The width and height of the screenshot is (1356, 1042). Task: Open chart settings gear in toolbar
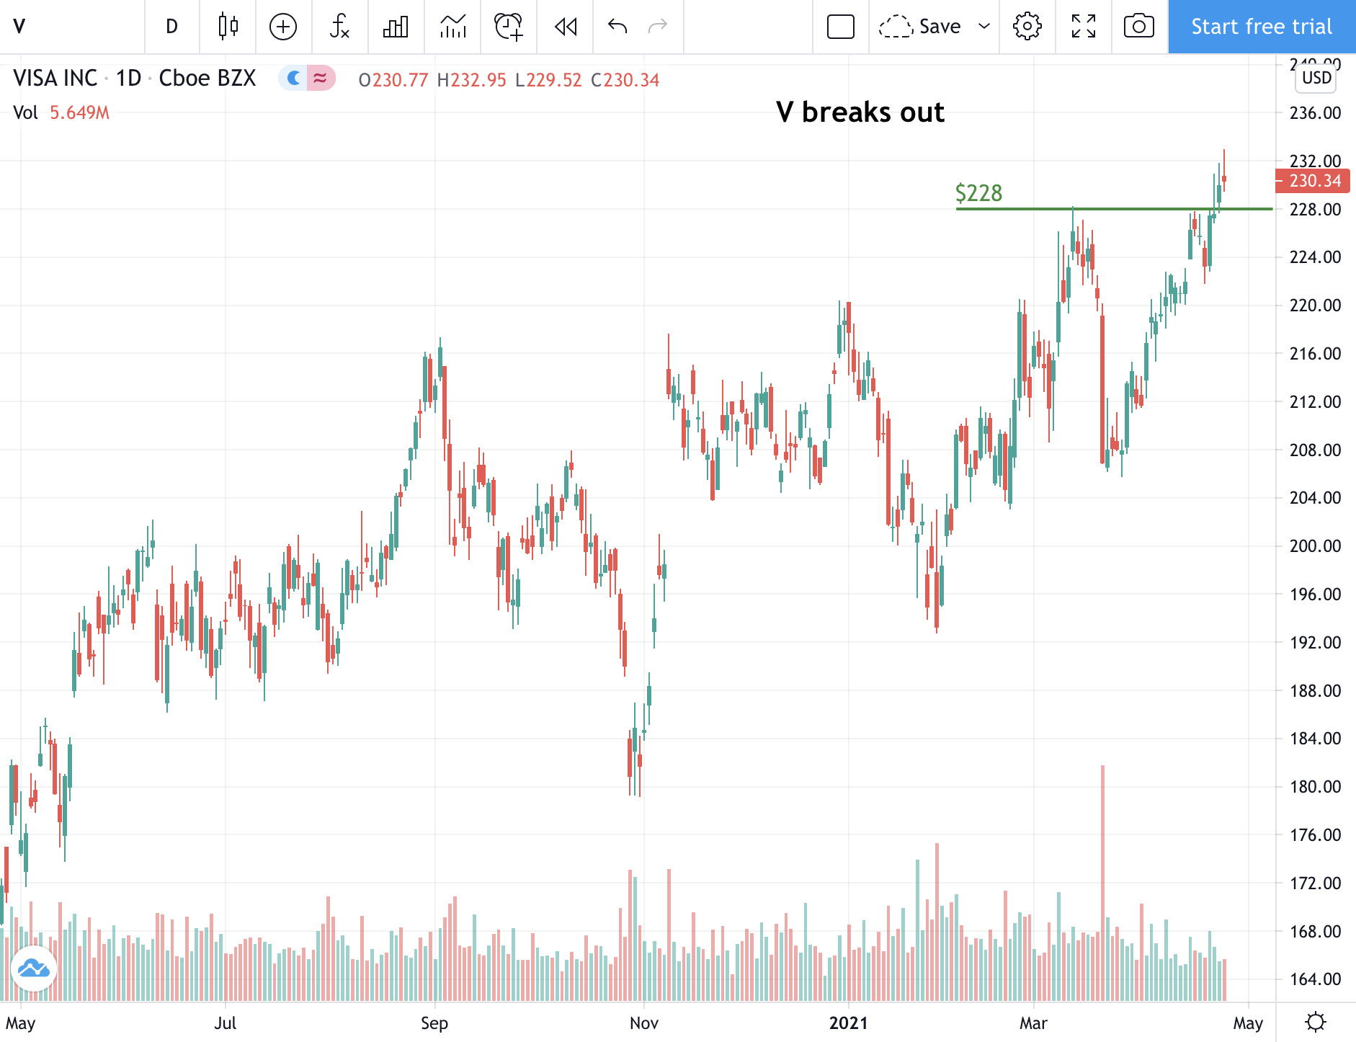pos(1027,27)
